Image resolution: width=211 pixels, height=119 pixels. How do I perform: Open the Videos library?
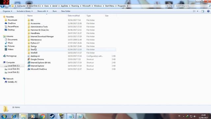[x=11, y=49]
